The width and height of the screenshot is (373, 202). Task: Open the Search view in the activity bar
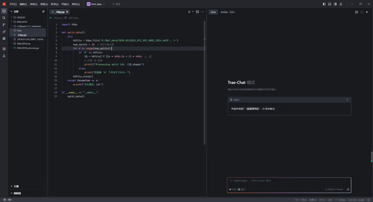(x=4, y=18)
